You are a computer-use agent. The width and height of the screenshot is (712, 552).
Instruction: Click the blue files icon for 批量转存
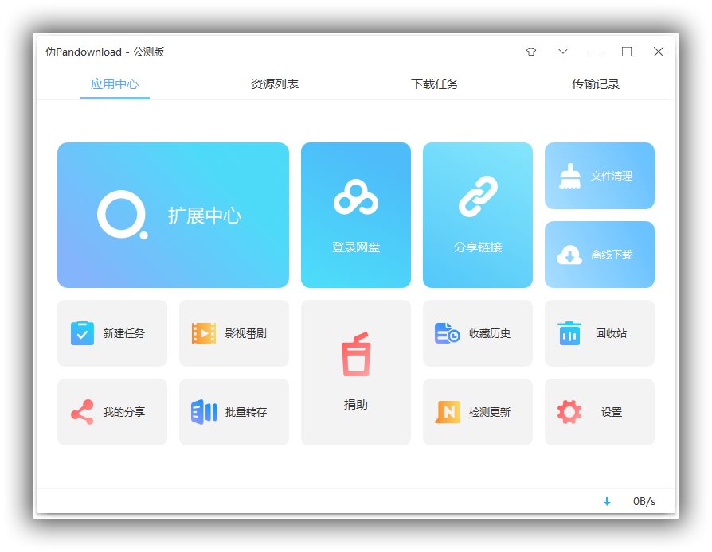point(204,412)
